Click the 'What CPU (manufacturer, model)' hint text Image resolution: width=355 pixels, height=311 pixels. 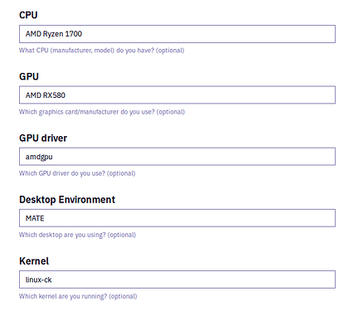pos(66,51)
